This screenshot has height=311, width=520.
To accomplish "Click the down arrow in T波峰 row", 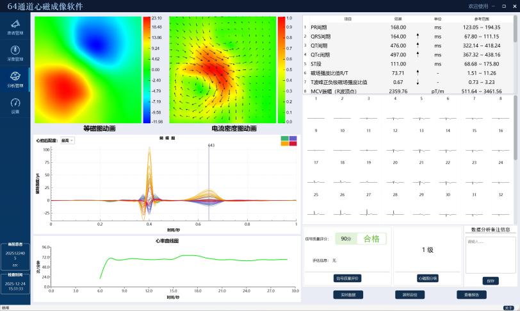I will tap(418, 82).
